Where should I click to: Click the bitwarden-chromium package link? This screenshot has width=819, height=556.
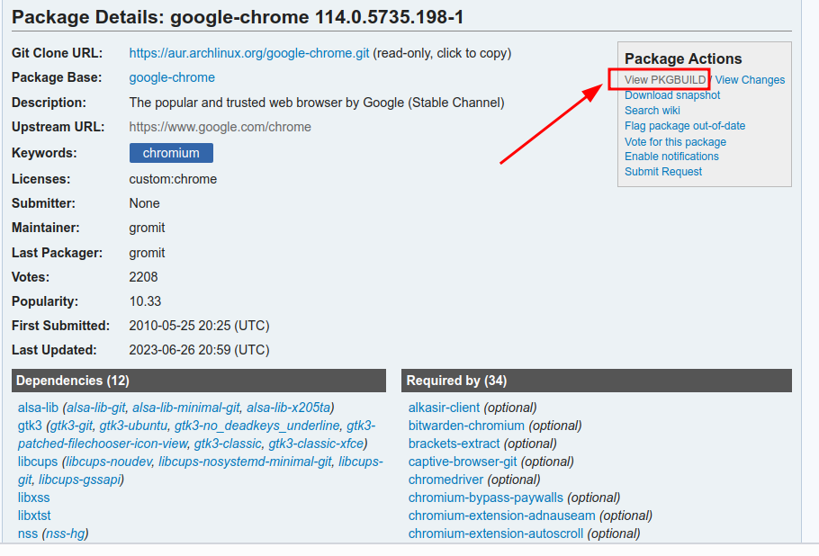pos(466,426)
